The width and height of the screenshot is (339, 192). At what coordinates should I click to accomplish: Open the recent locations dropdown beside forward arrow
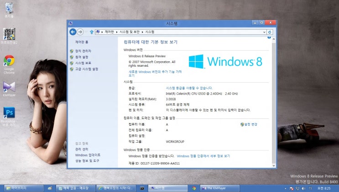tap(86, 32)
